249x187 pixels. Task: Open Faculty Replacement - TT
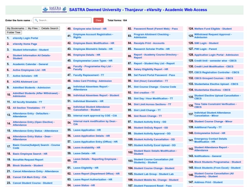click(89, 75)
